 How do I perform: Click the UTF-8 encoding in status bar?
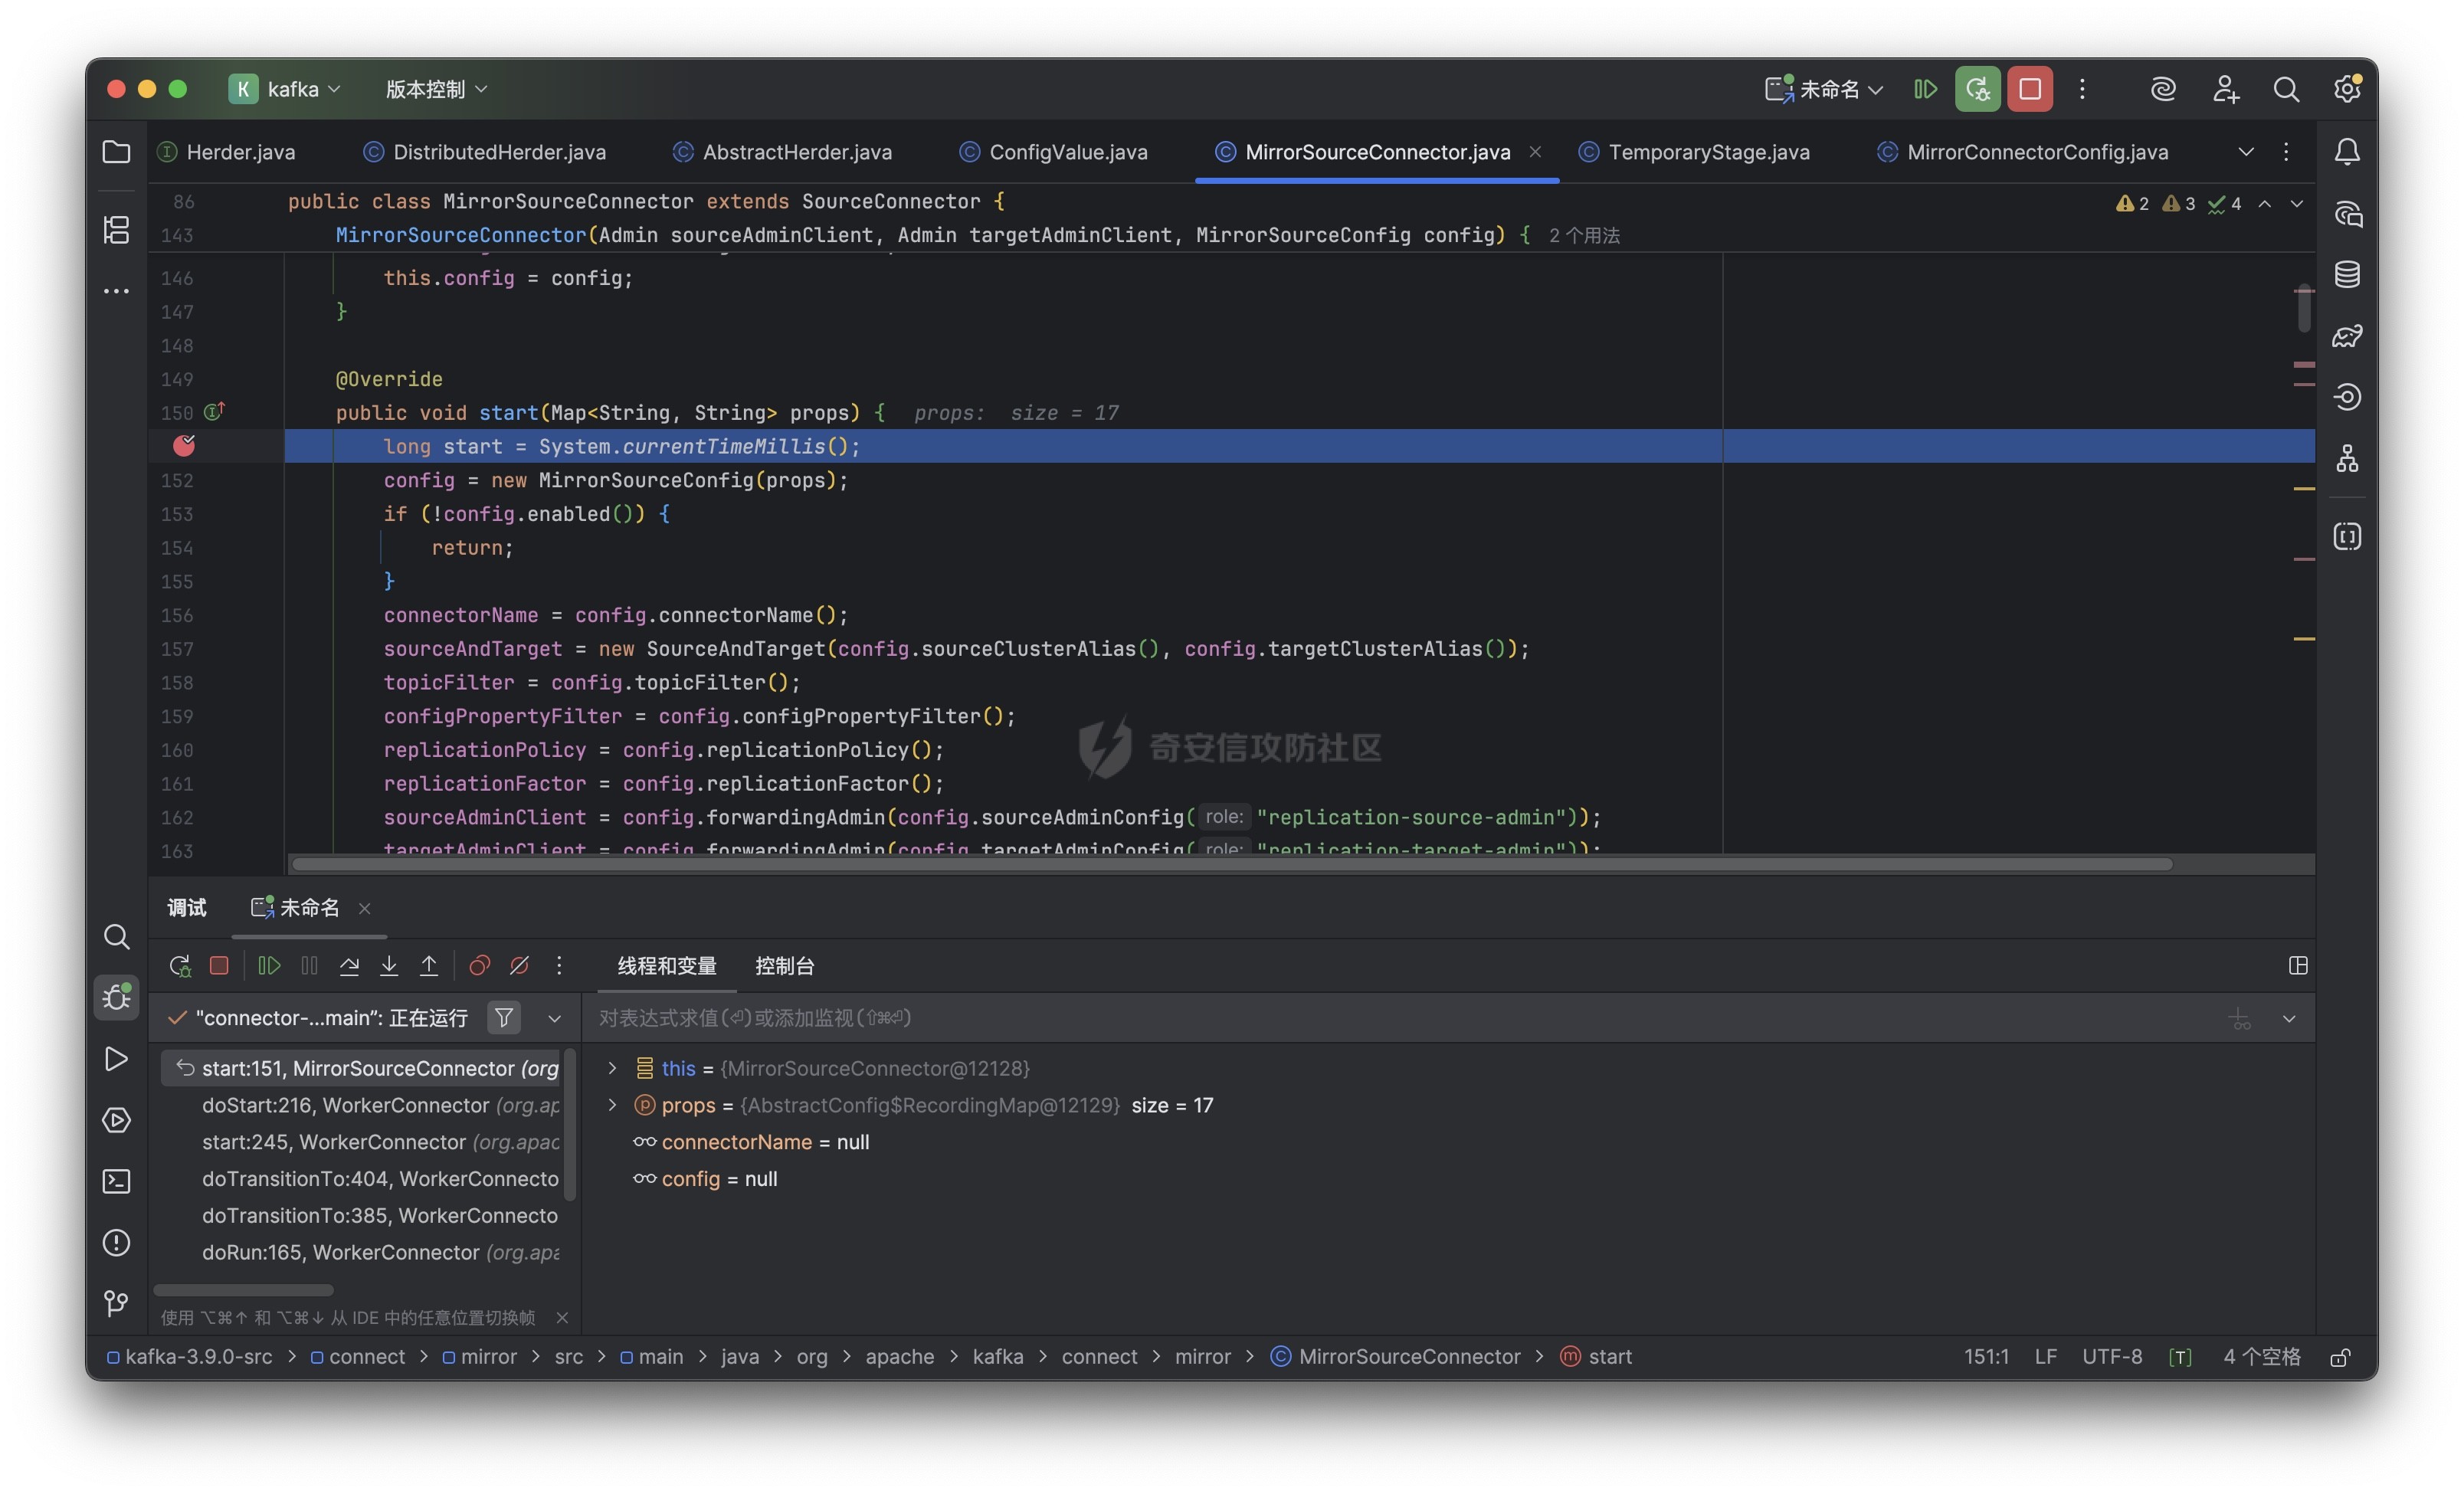click(x=2111, y=1357)
